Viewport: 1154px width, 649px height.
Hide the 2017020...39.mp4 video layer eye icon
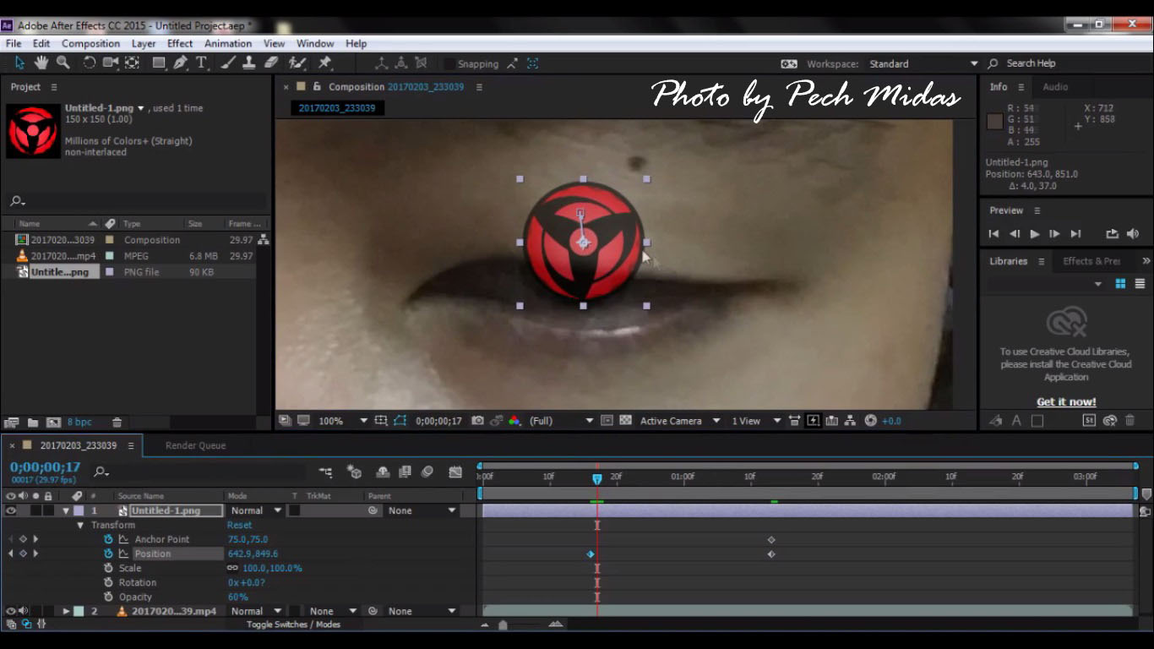pyautogui.click(x=10, y=611)
